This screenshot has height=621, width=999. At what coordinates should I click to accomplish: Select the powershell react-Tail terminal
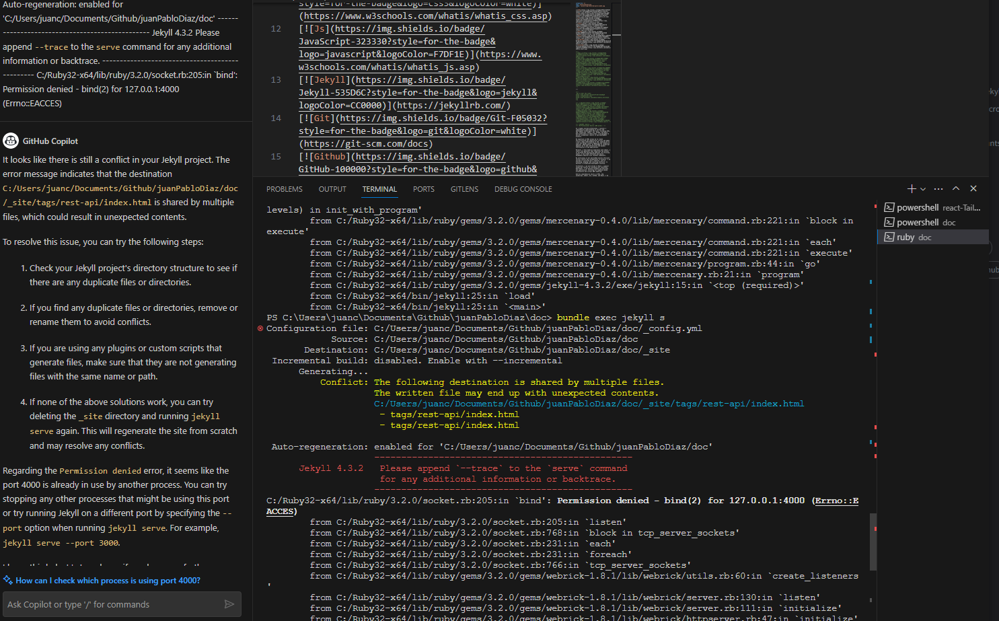(933, 208)
